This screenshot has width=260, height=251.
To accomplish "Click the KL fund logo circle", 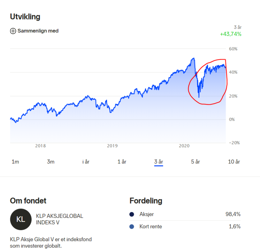I will [x=21, y=219].
